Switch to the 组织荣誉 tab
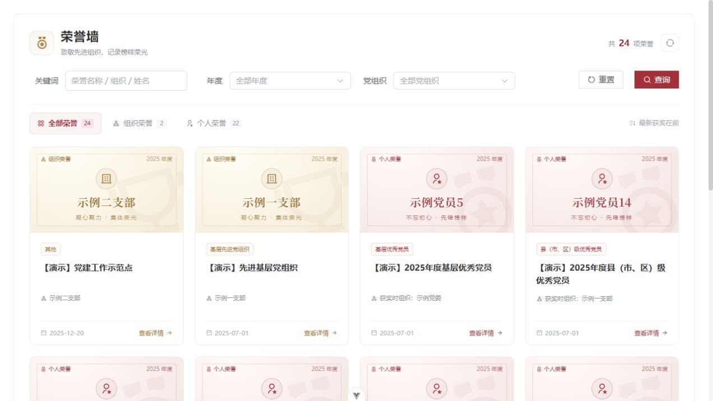 click(140, 123)
